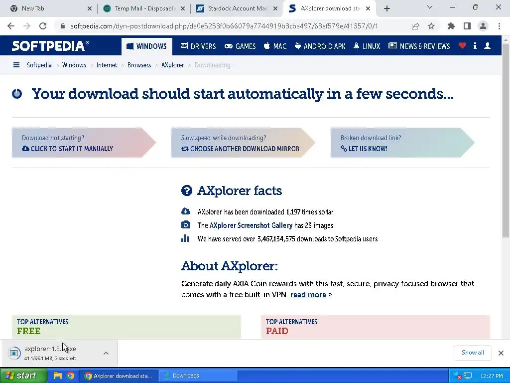Go to AXplorer breadcrumb link

pos(172,65)
